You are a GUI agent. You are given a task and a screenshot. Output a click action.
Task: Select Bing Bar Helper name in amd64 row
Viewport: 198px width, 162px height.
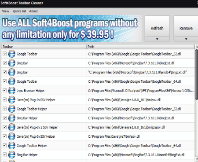27,155
